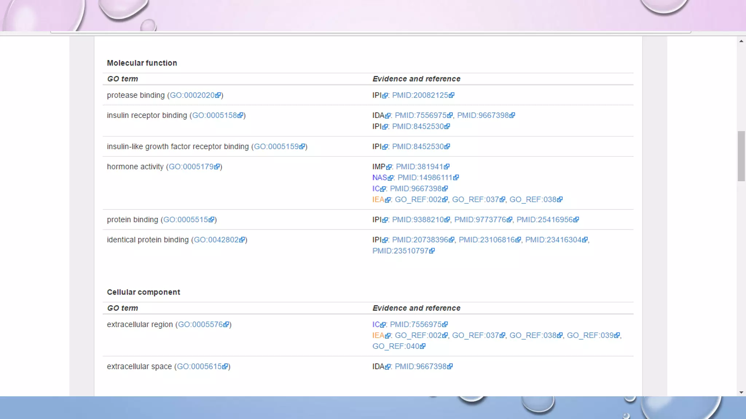
Task: Click external-link icon after PMID:23510797
Action: click(432, 251)
